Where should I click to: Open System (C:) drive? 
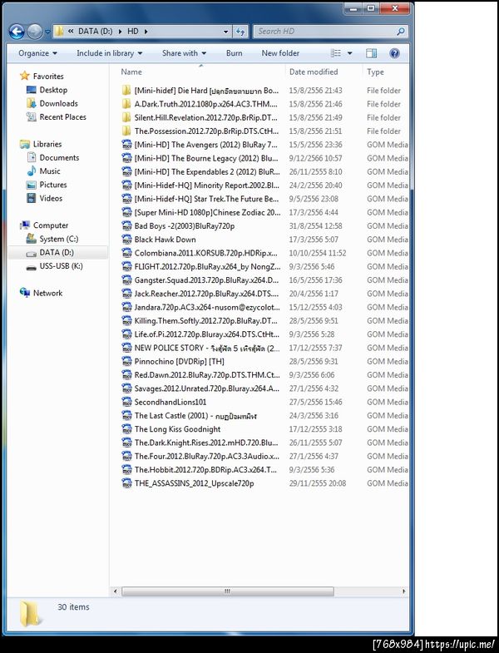point(59,239)
